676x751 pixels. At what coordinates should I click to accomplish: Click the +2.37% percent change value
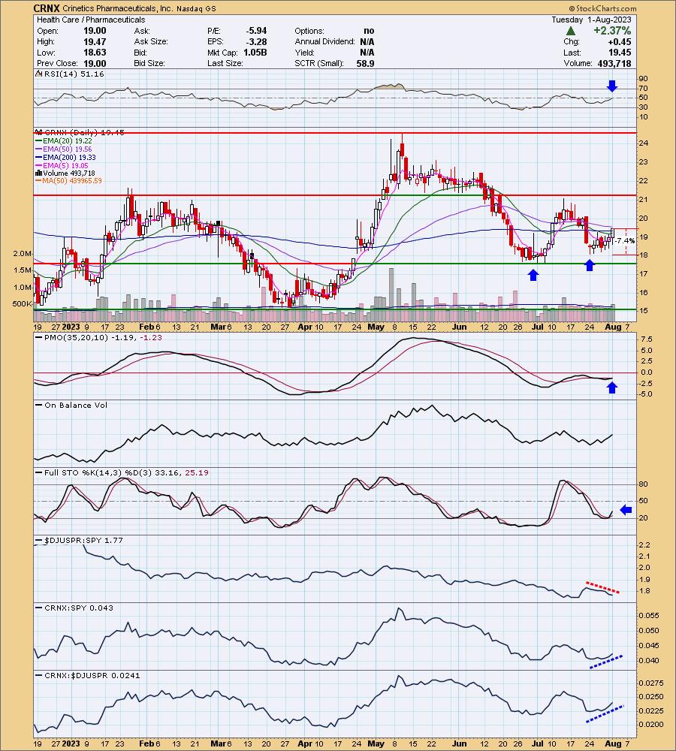pyautogui.click(x=612, y=31)
